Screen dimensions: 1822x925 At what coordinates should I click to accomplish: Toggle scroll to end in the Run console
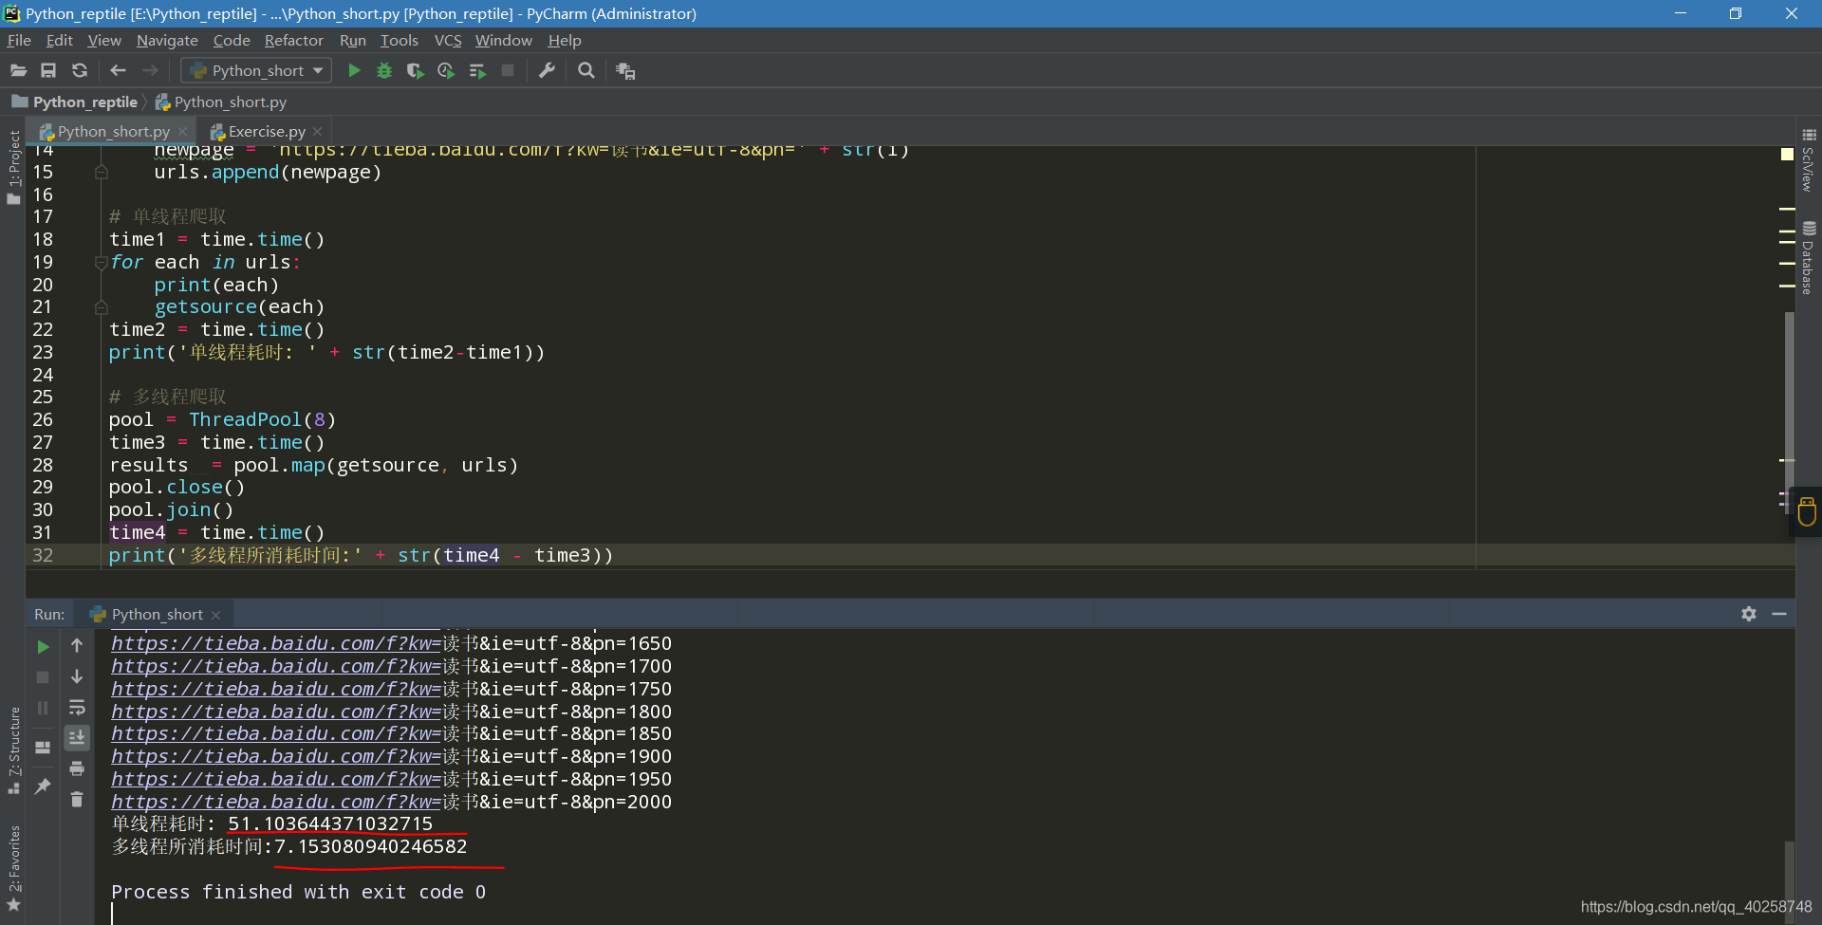pyautogui.click(x=77, y=737)
